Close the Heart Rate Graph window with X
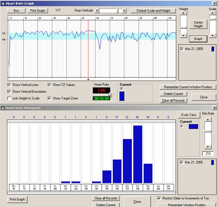 (214, 3)
